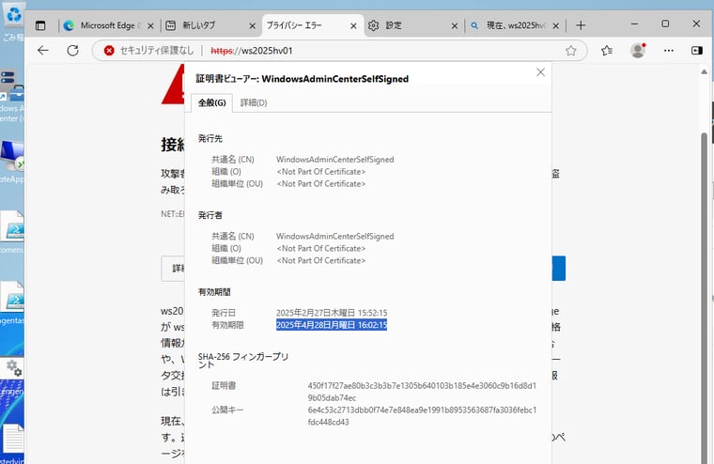714x464 pixels.
Task: Switch to the Microsoft Edge tab
Action: point(109,25)
